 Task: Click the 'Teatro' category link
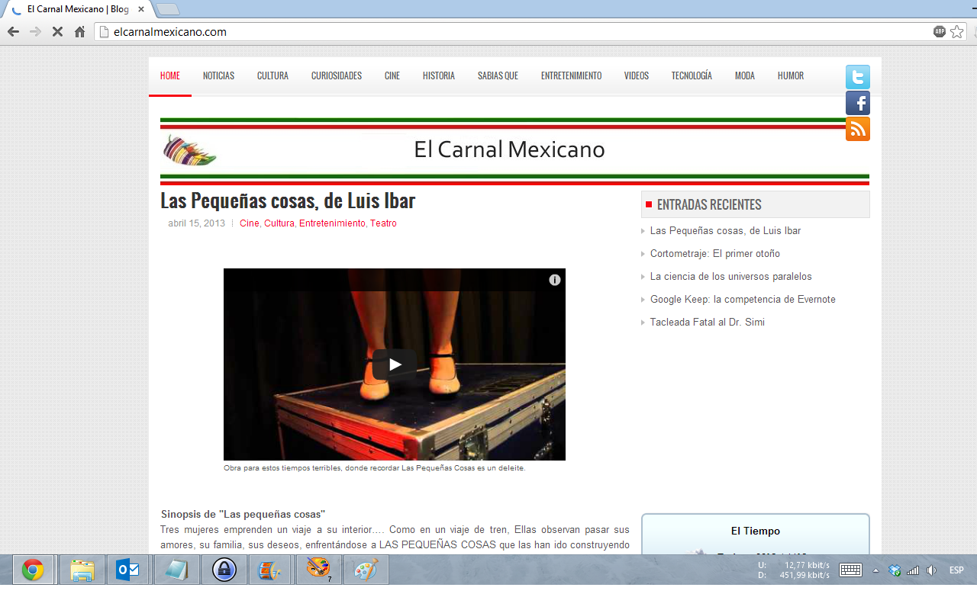[384, 223]
